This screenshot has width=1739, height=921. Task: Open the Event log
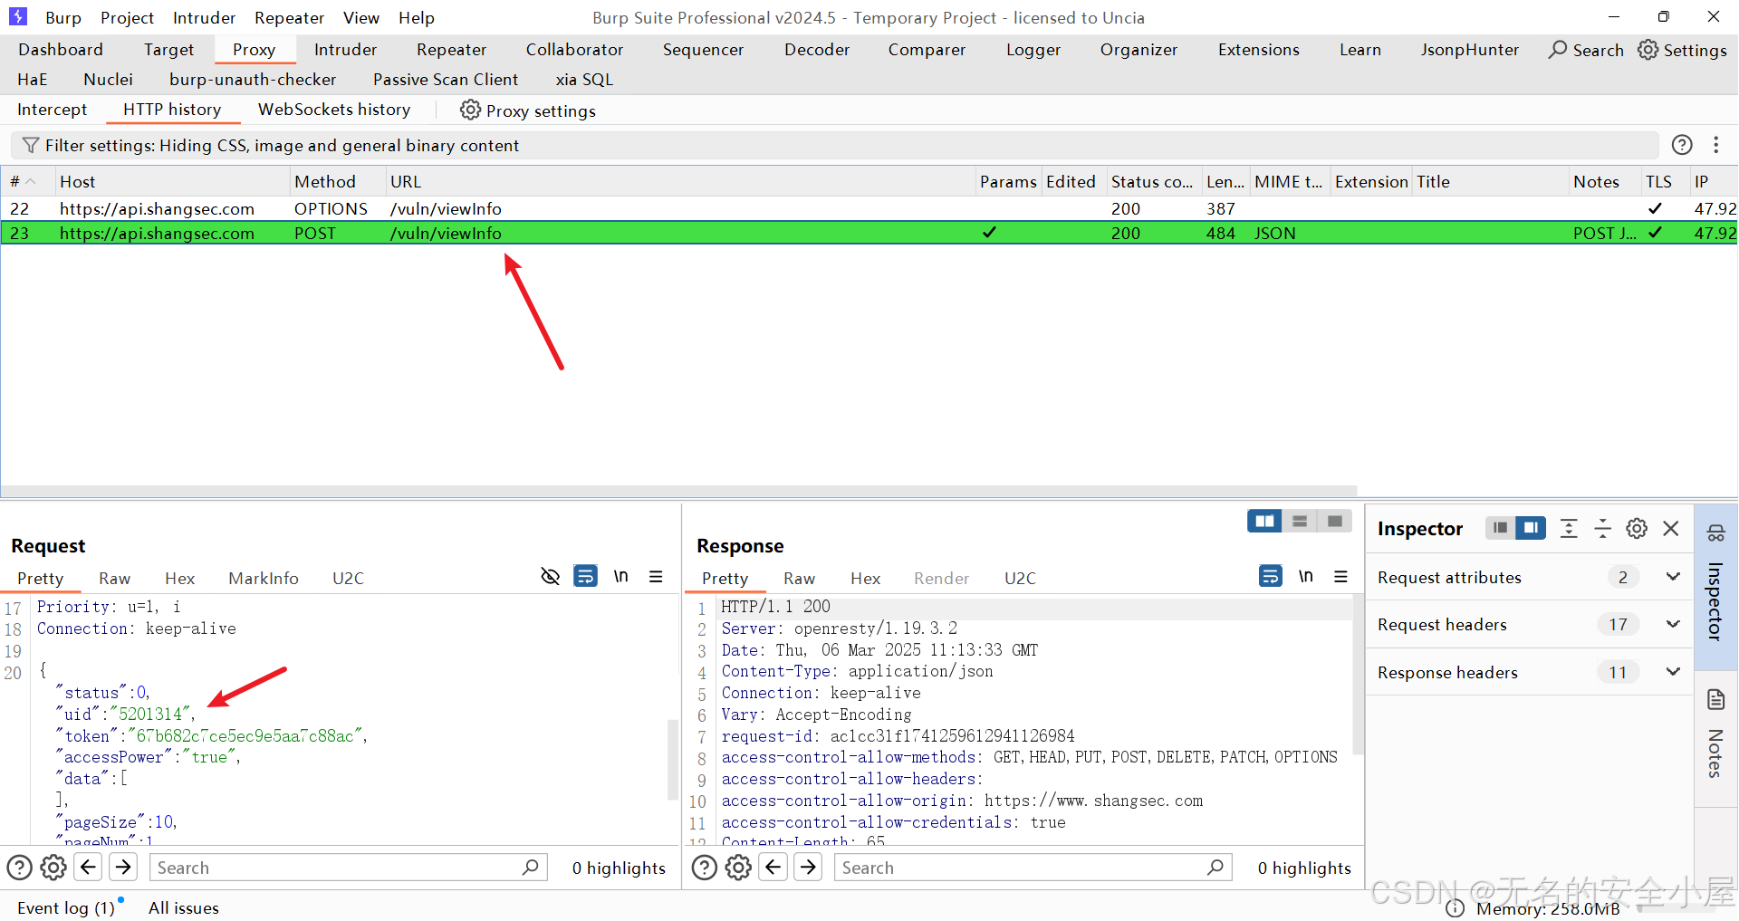coord(66,907)
